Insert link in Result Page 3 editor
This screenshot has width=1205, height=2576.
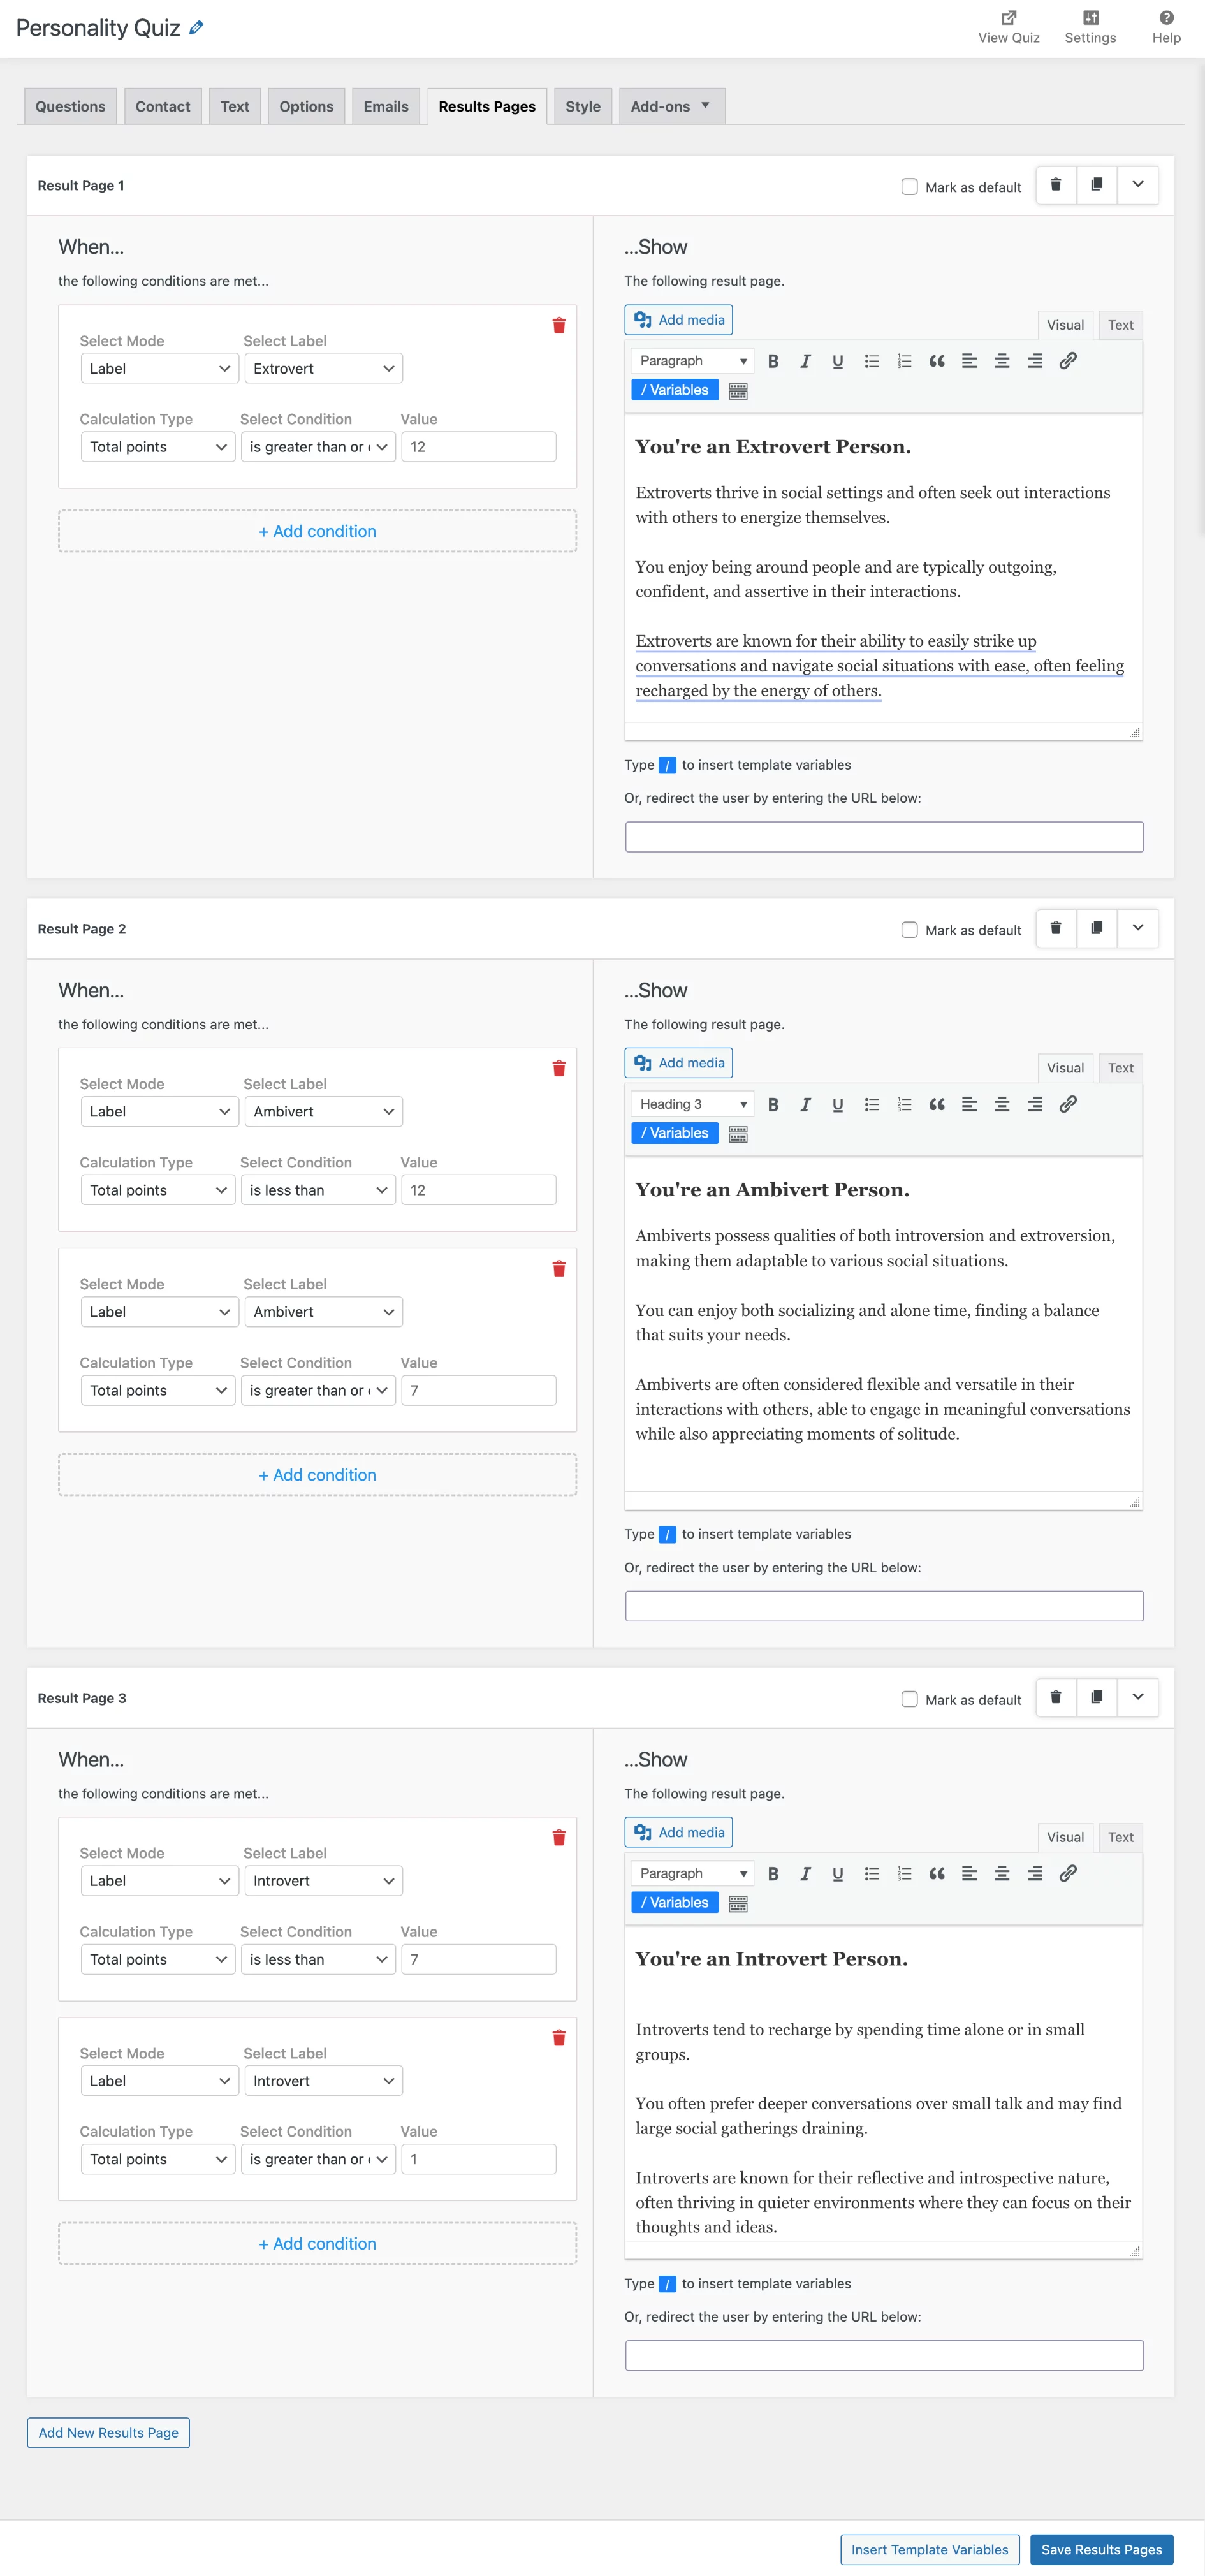[x=1068, y=1874]
